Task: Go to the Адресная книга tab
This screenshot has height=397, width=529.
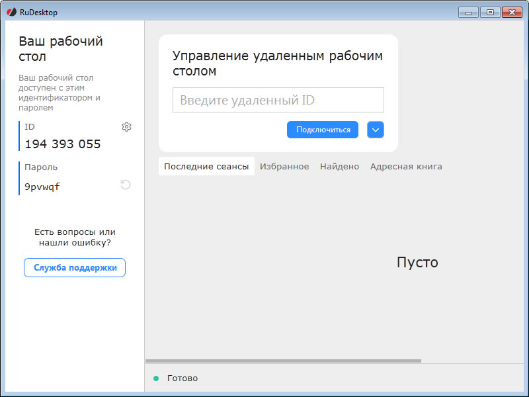Action: coord(406,166)
